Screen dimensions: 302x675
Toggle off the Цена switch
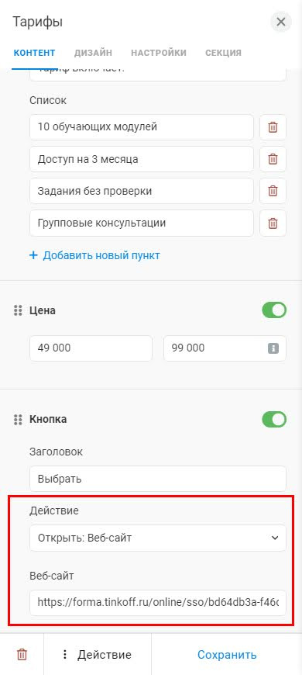tap(274, 310)
